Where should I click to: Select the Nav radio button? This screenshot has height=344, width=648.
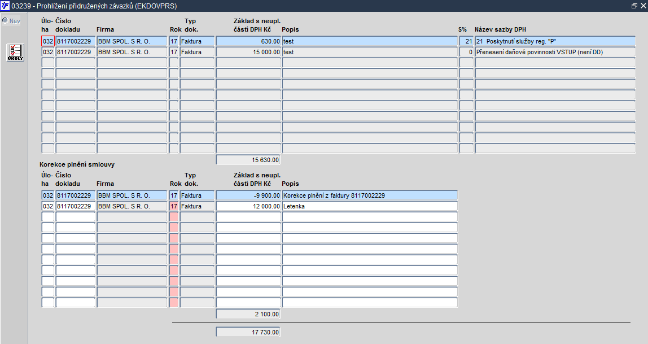click(5, 21)
